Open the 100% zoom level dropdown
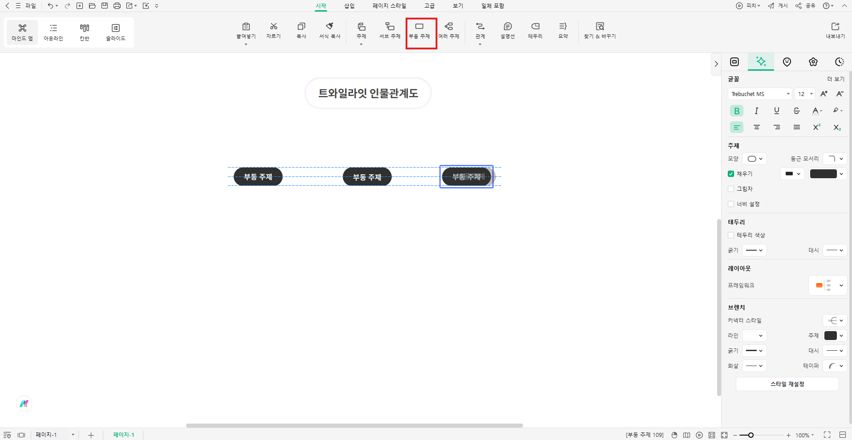Image resolution: width=852 pixels, height=440 pixels. 805,435
